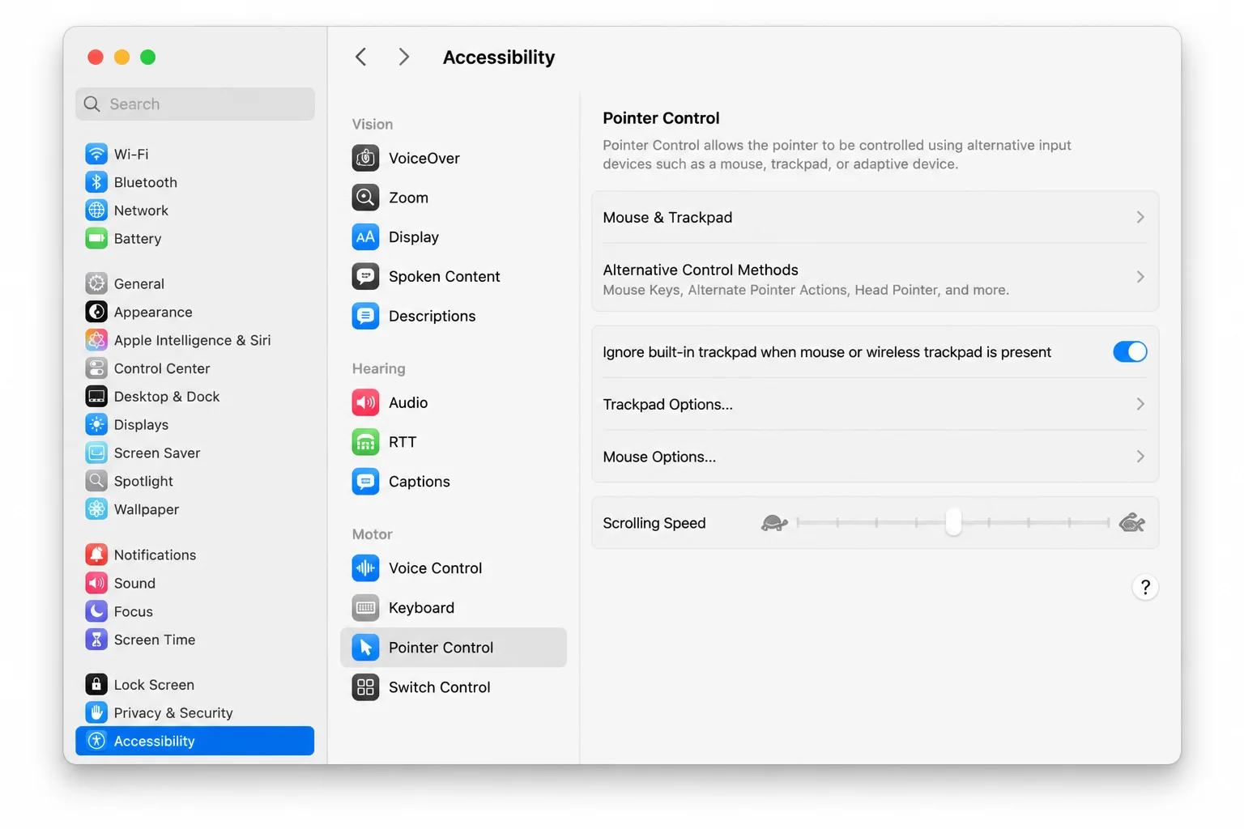Open the Spoken Content bubble icon
This screenshot has width=1244, height=829.
tap(365, 277)
